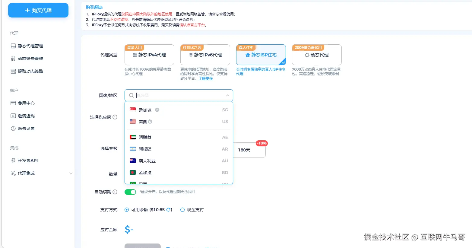
Task: Open 账号设置 in sidebar
Action: (x=26, y=129)
